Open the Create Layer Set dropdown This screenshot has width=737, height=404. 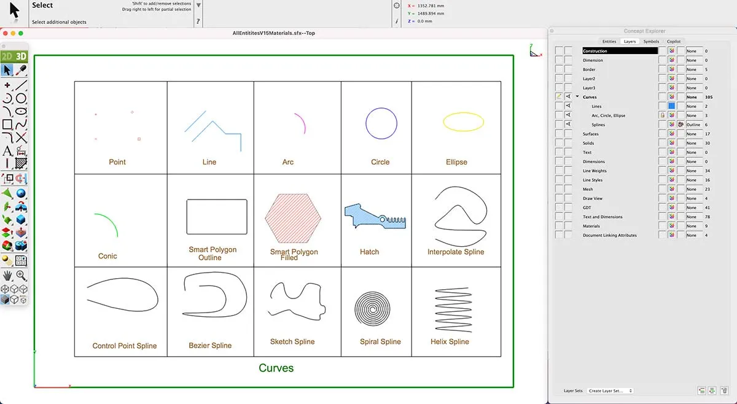click(x=610, y=391)
